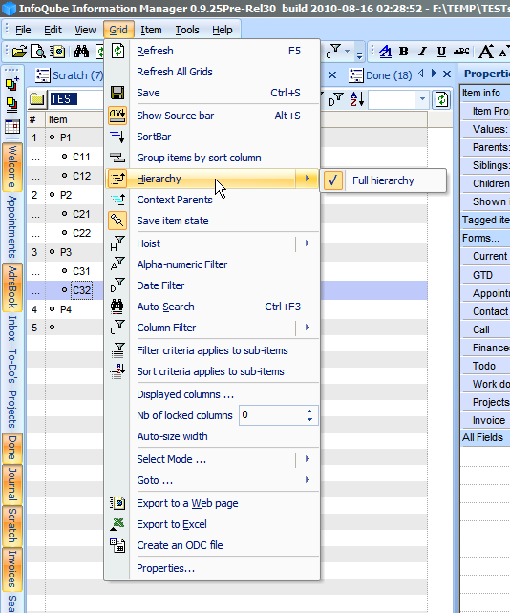This screenshot has width=510, height=613.
Task: Toggle Sort criteria applies to sub-items
Action: [212, 371]
